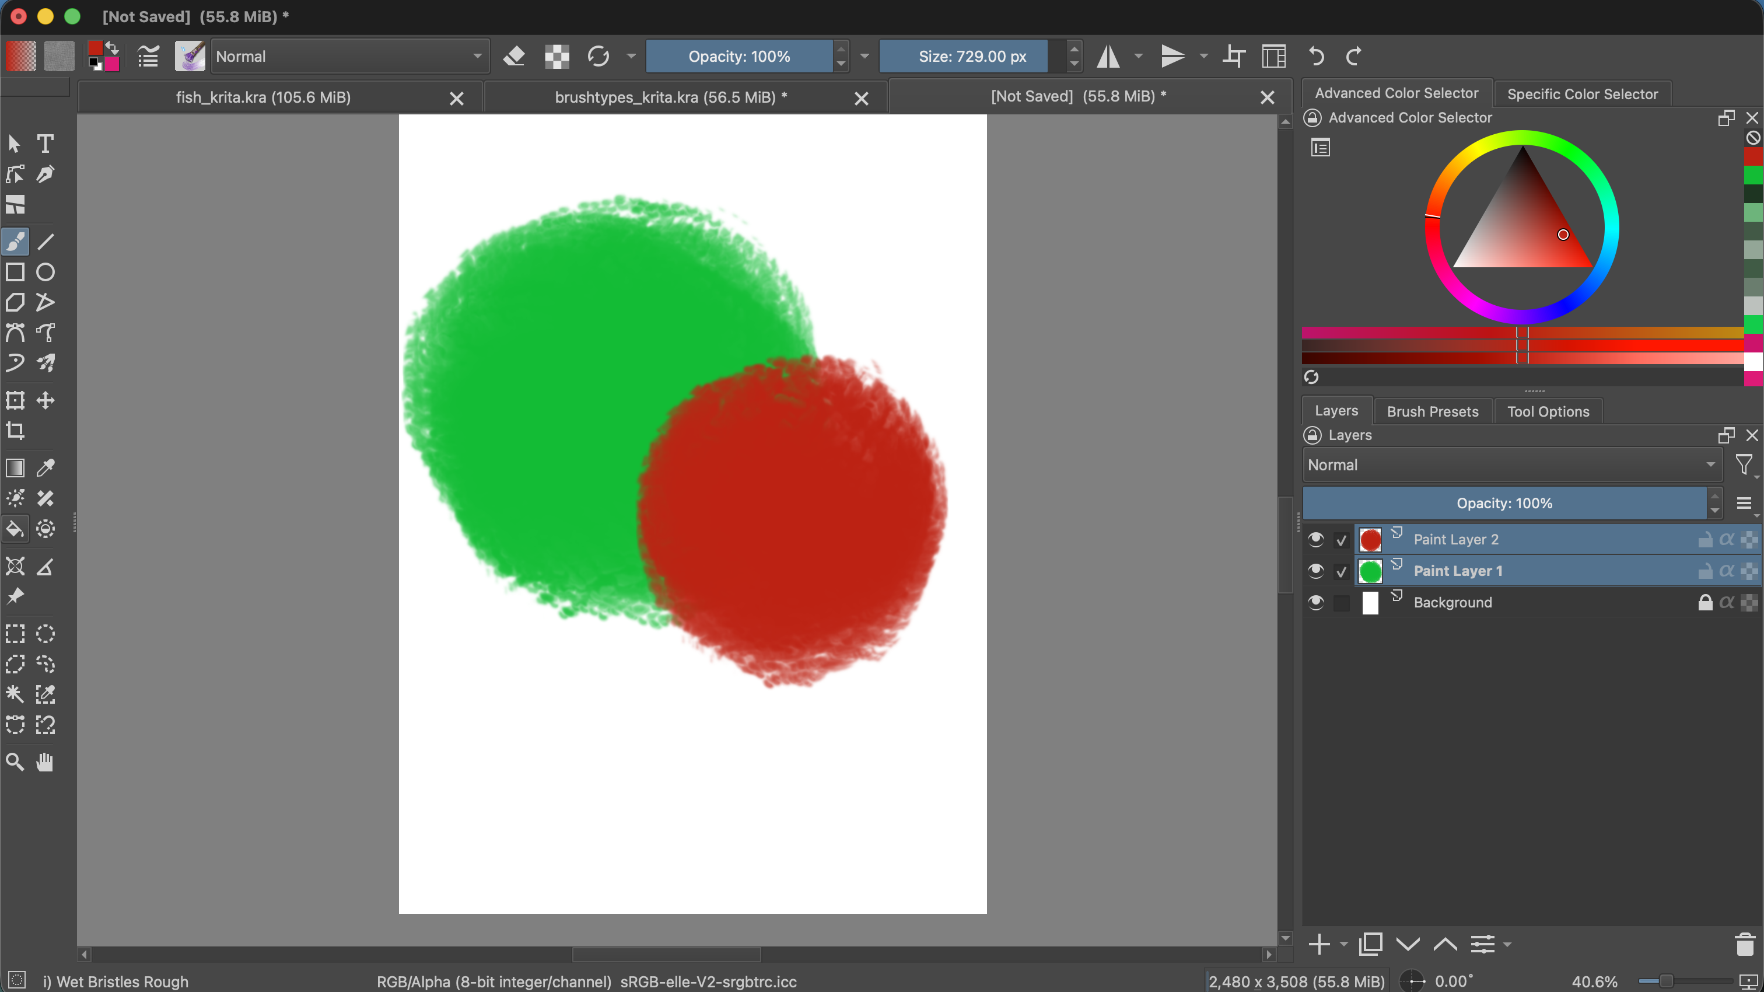The width and height of the screenshot is (1764, 992).
Task: Select the Pan hand tool
Action: coord(45,762)
